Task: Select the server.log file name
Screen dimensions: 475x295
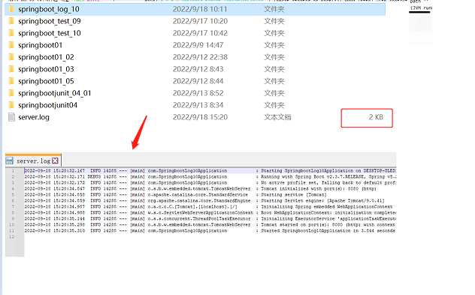Action: coord(34,117)
